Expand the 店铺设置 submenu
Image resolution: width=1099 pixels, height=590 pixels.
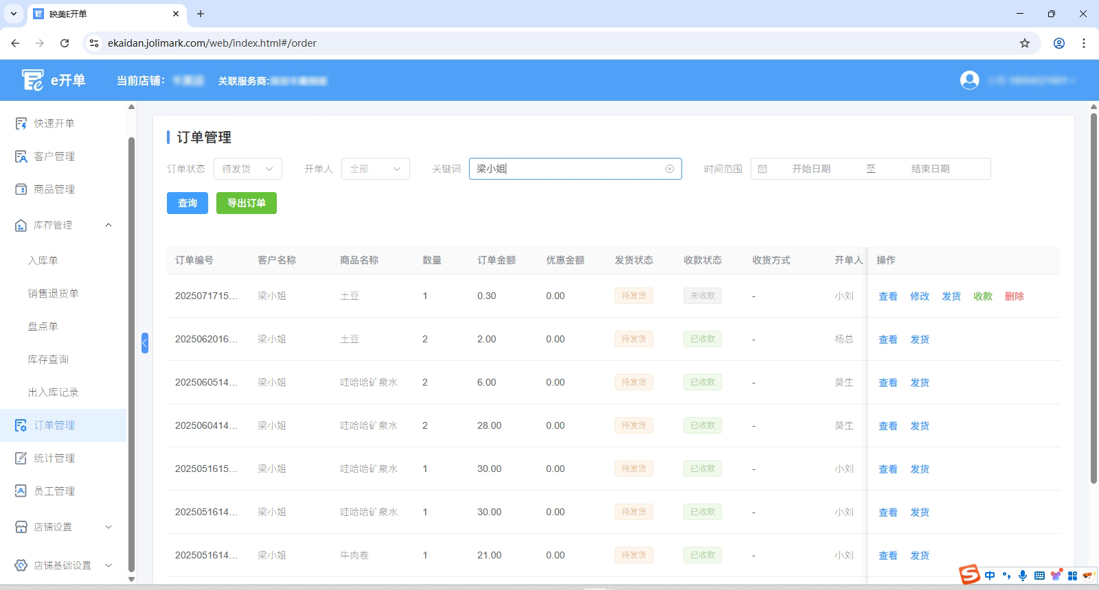(x=109, y=527)
